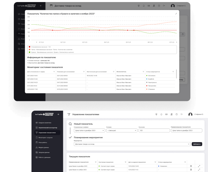Open the mail envelope icon in the bottom window header
The image size is (208, 172).
(166, 114)
